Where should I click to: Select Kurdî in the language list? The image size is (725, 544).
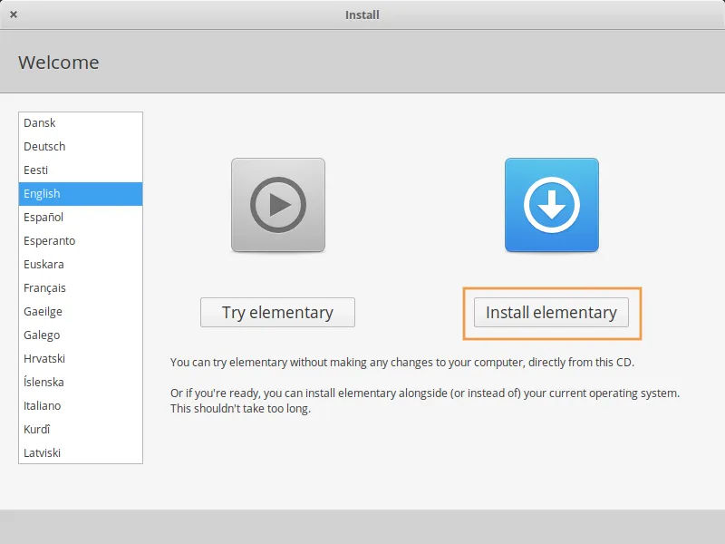click(x=81, y=430)
